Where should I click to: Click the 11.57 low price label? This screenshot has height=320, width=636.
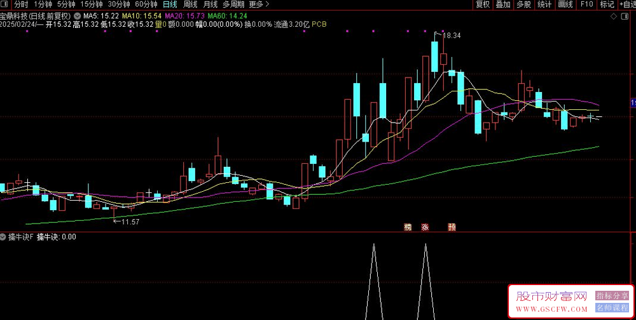tap(130, 222)
